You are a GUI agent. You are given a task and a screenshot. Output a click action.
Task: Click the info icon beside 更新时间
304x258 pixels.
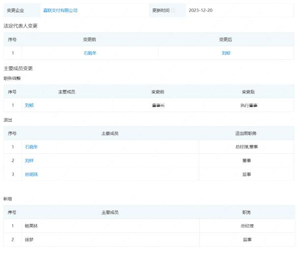point(173,10)
